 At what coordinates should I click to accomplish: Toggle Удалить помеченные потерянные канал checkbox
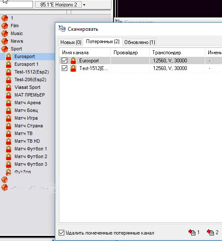pyautogui.click(x=62, y=232)
